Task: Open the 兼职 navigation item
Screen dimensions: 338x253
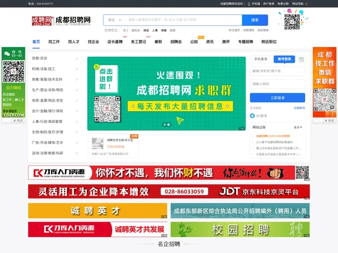Action: click(158, 42)
